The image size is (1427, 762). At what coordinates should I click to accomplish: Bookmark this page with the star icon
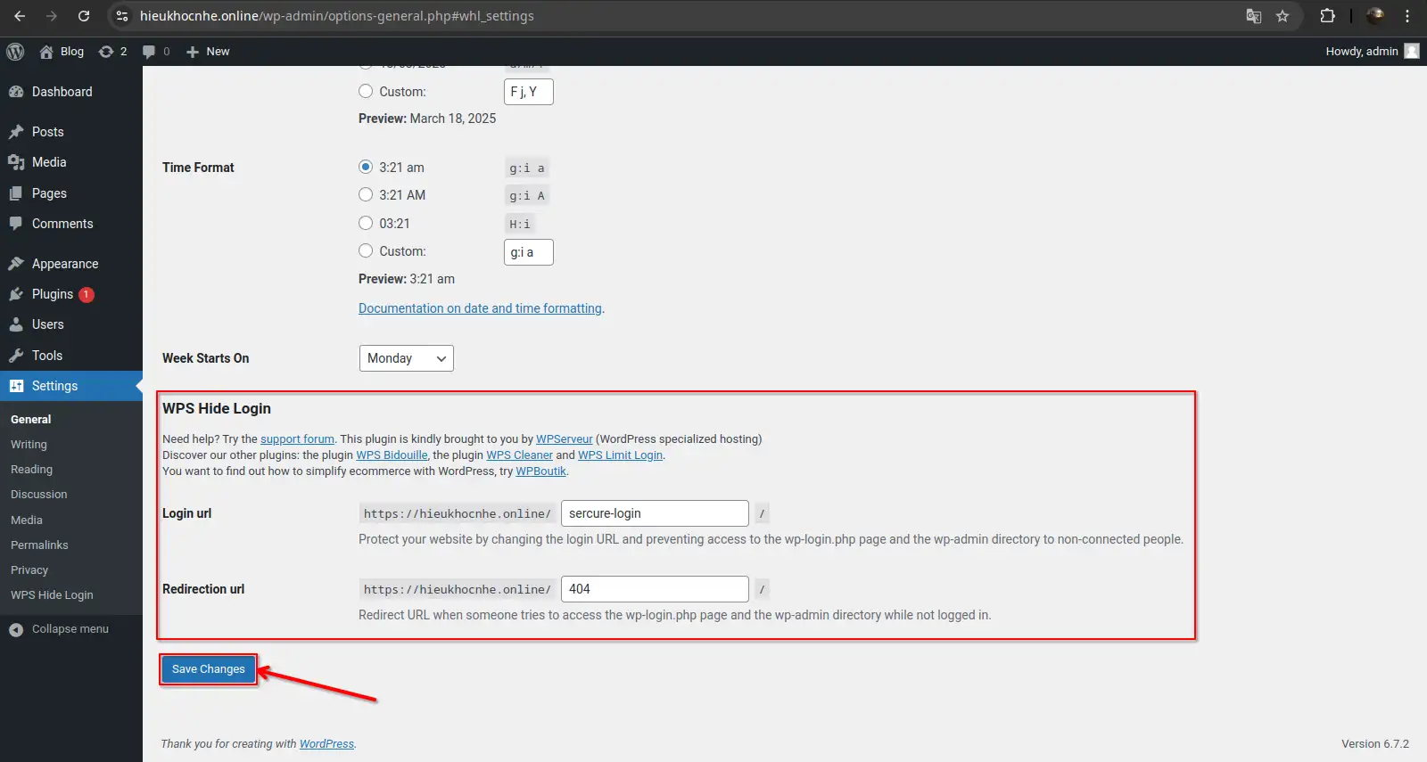[1283, 16]
